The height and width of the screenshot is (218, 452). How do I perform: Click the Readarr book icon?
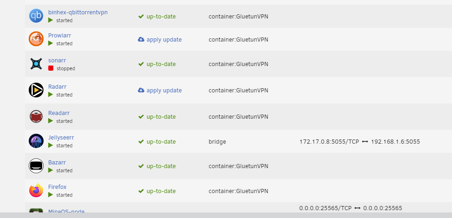tap(36, 116)
